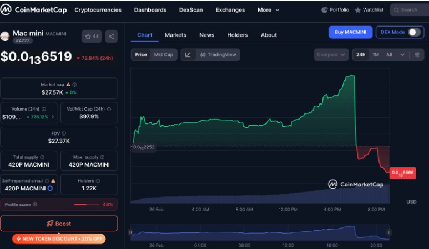The image size is (429, 249).
Task: Switch to the About tab
Action: [x=269, y=35]
